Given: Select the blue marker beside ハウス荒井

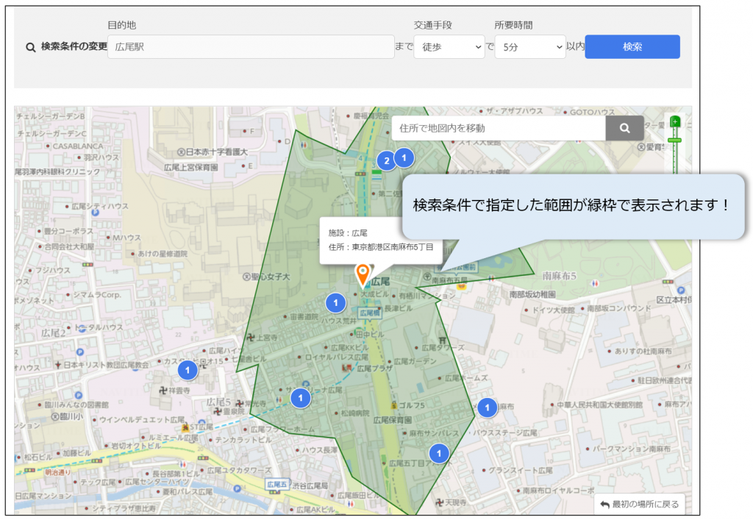Looking at the screenshot, I should 335,302.
